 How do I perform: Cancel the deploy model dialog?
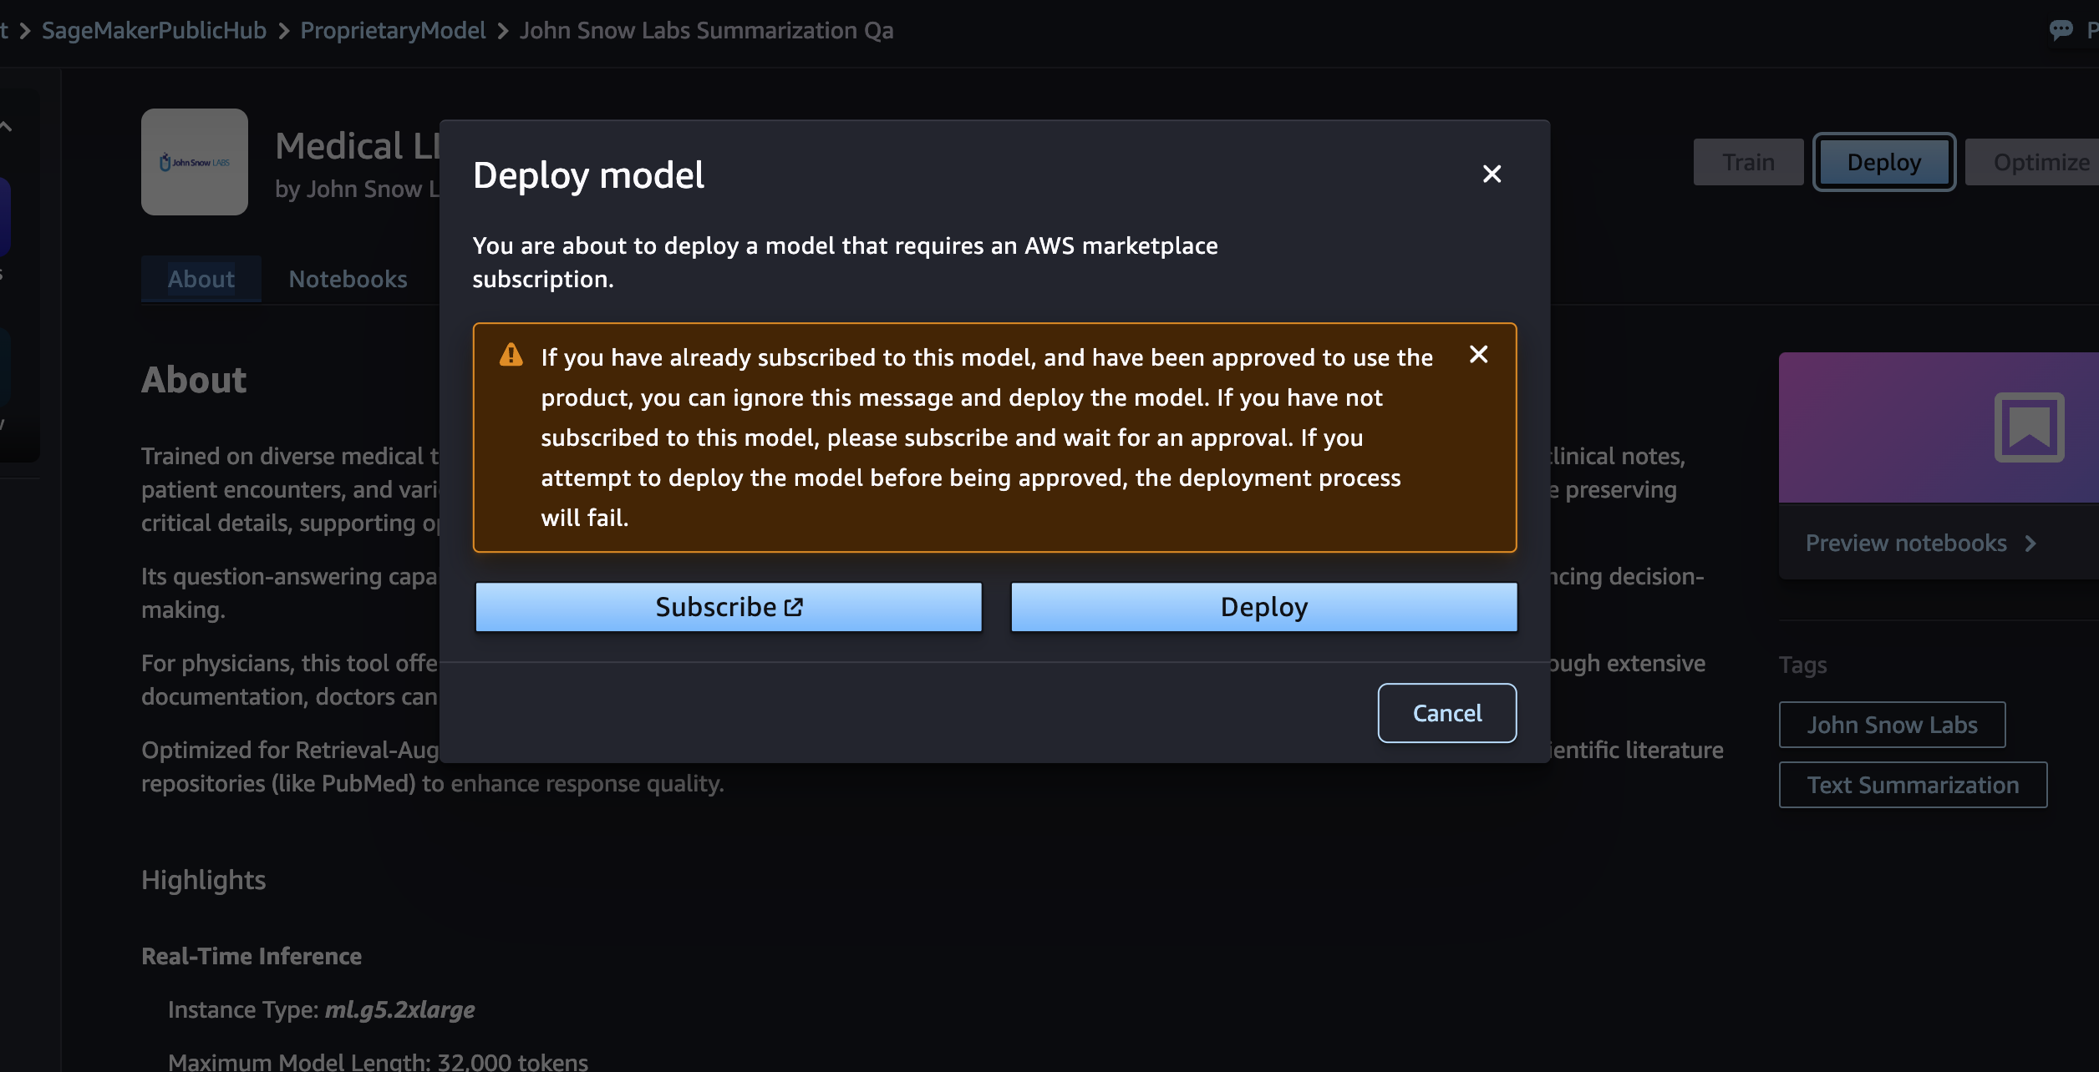[x=1446, y=713]
